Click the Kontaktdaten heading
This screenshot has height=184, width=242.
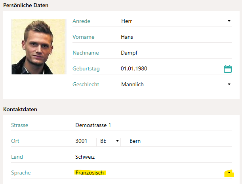pyautogui.click(x=20, y=109)
